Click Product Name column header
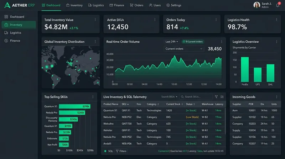Viewport: 285px width, 159px height. (111, 104)
